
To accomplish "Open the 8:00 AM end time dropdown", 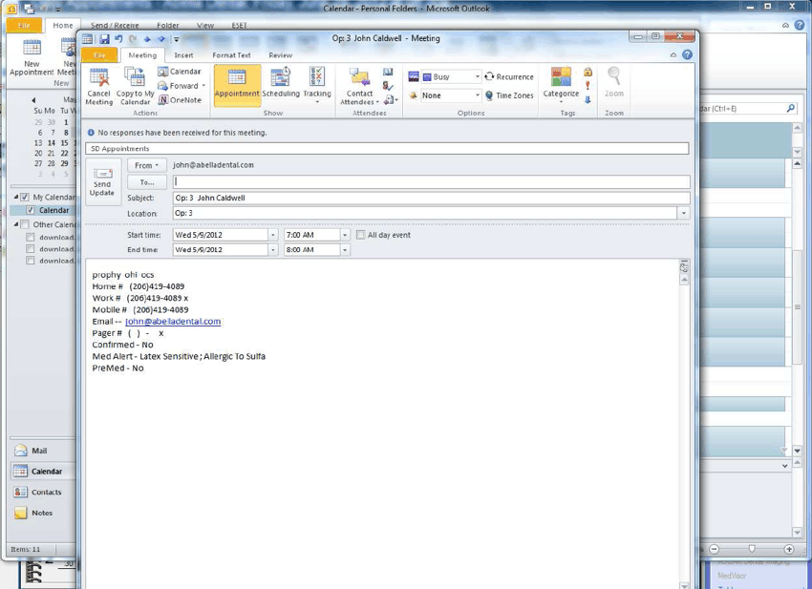I will 345,250.
